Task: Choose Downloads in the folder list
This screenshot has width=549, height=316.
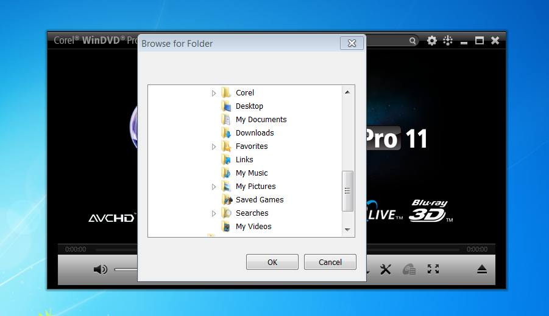Action: (x=255, y=132)
